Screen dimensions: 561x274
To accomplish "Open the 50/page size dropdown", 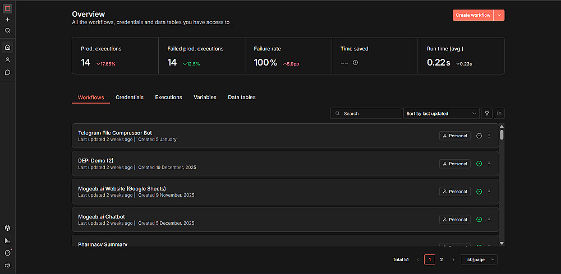I will [x=479, y=259].
